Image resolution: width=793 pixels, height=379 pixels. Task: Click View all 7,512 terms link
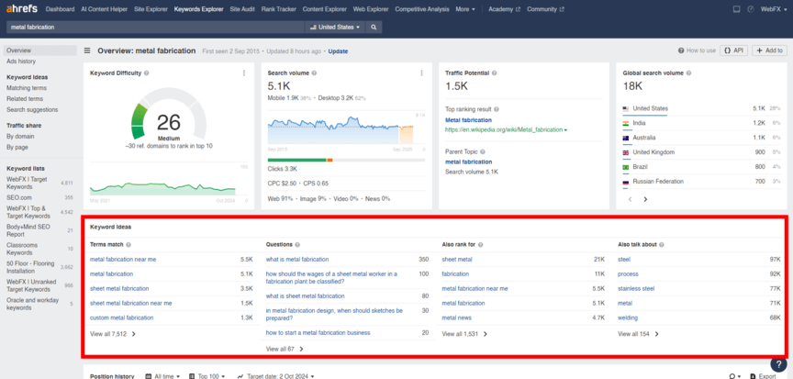pos(113,334)
